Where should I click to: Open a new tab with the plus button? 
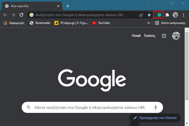[68, 6]
